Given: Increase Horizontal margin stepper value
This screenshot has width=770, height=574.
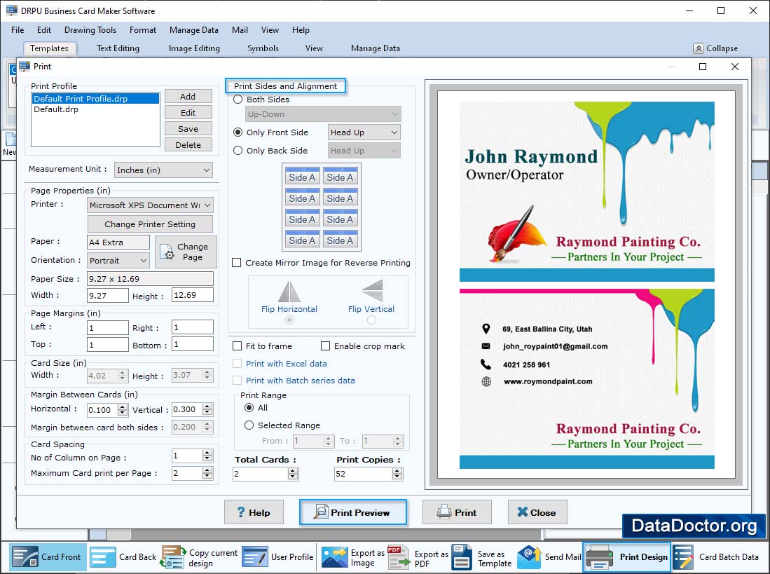Looking at the screenshot, I should pyautogui.click(x=123, y=406).
